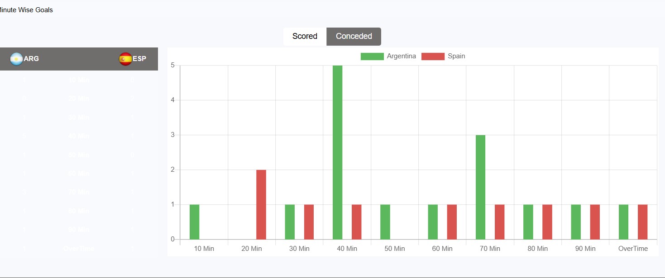Viewport: 665px width, 278px height.
Task: Click the Argentina legend label
Action: pyautogui.click(x=401, y=57)
